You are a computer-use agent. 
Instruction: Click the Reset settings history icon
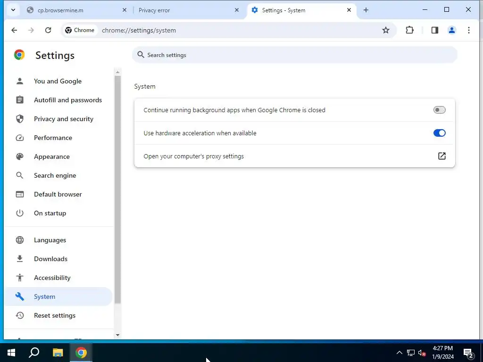[x=20, y=315]
